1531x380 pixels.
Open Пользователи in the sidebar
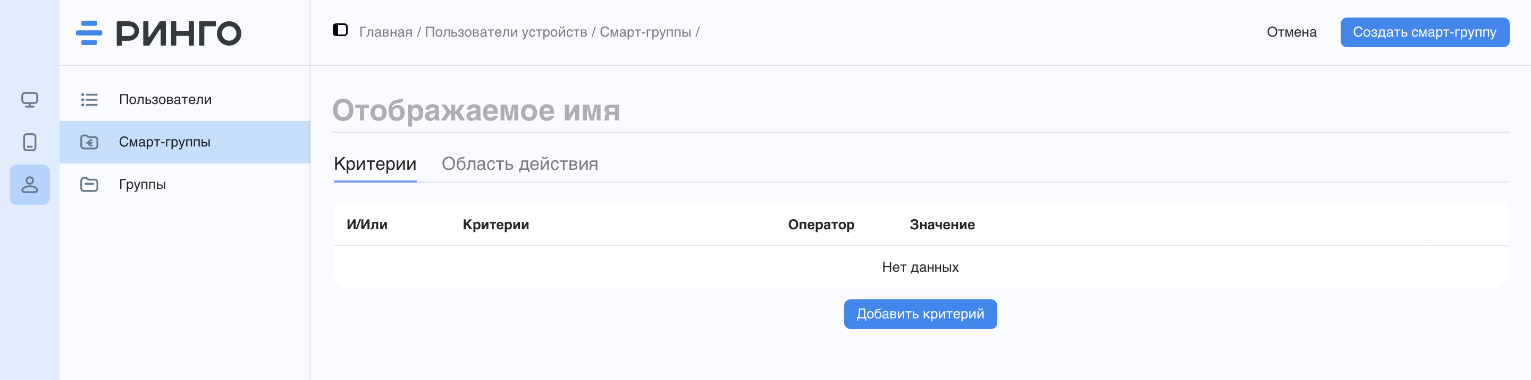185,100
